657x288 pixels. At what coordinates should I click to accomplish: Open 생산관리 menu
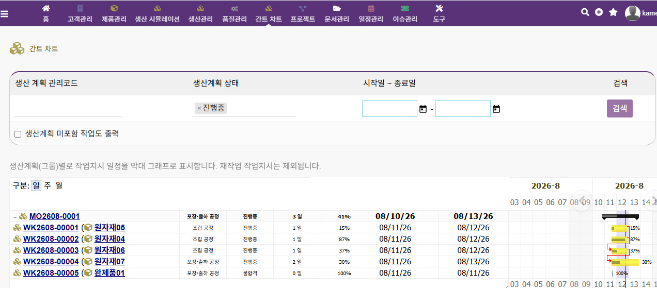(200, 14)
